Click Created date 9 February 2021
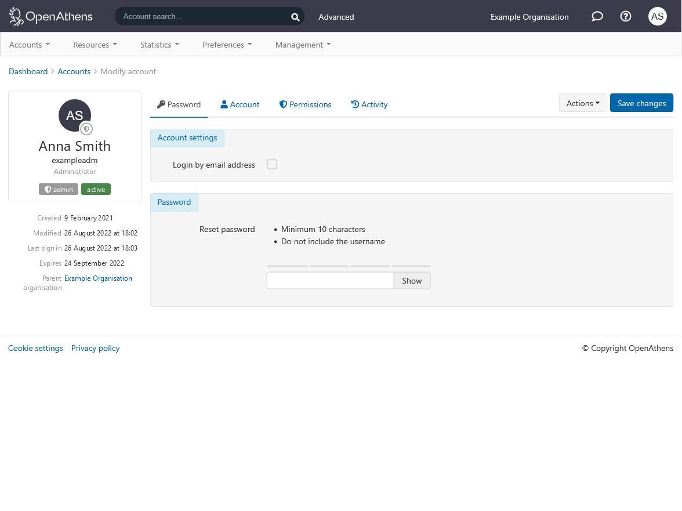The width and height of the screenshot is (682, 511). coord(89,218)
